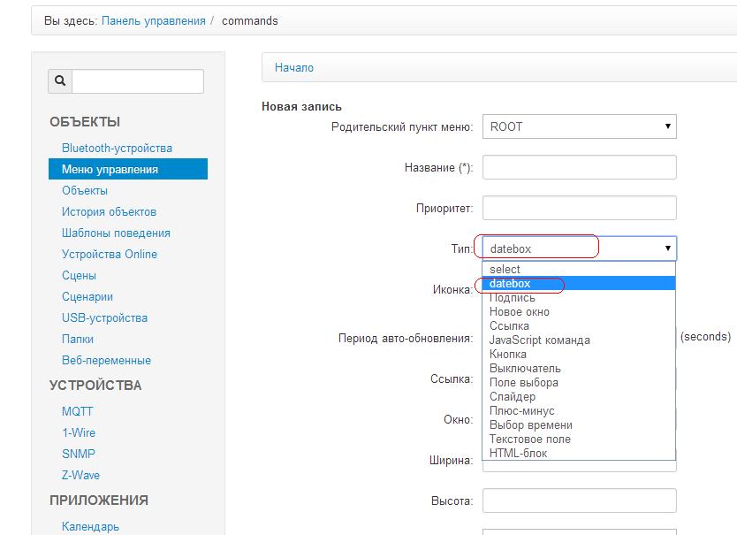Open the parent menu item ROOT dropdown
This screenshot has height=535, width=737.
579,126
